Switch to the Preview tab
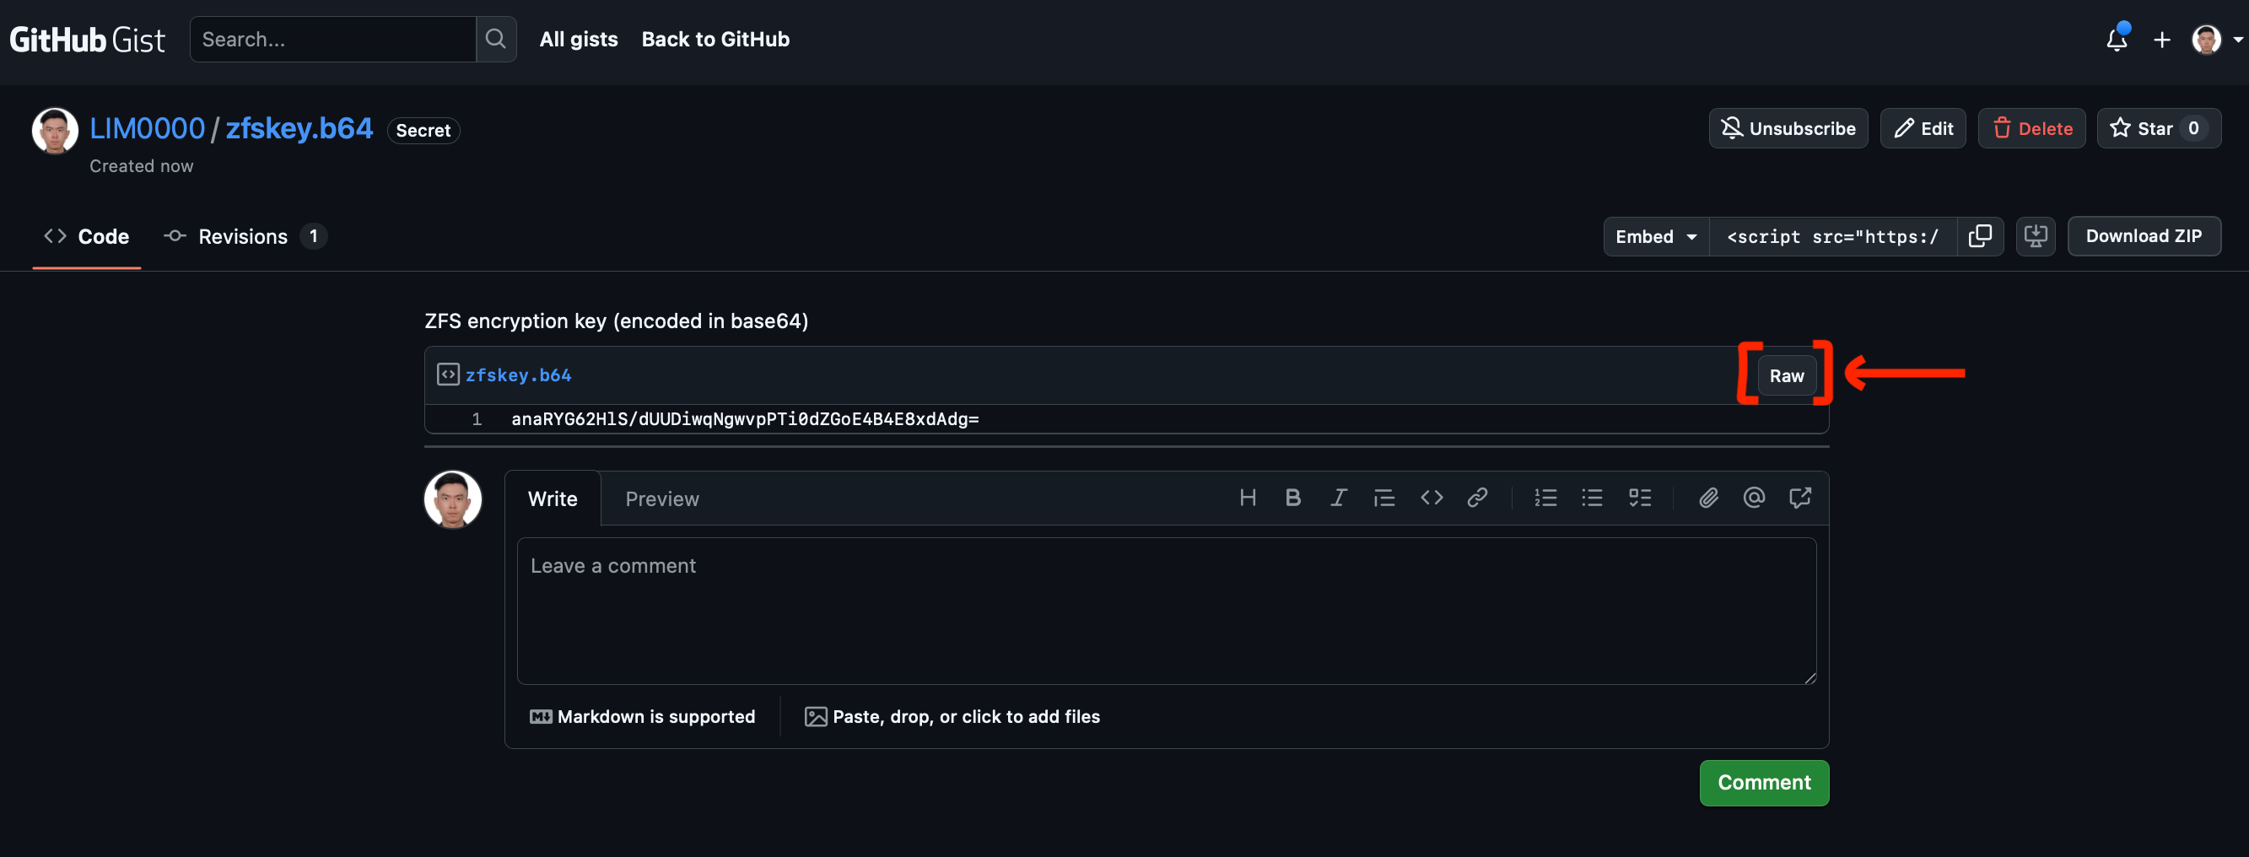The height and width of the screenshot is (857, 2249). pos(661,499)
